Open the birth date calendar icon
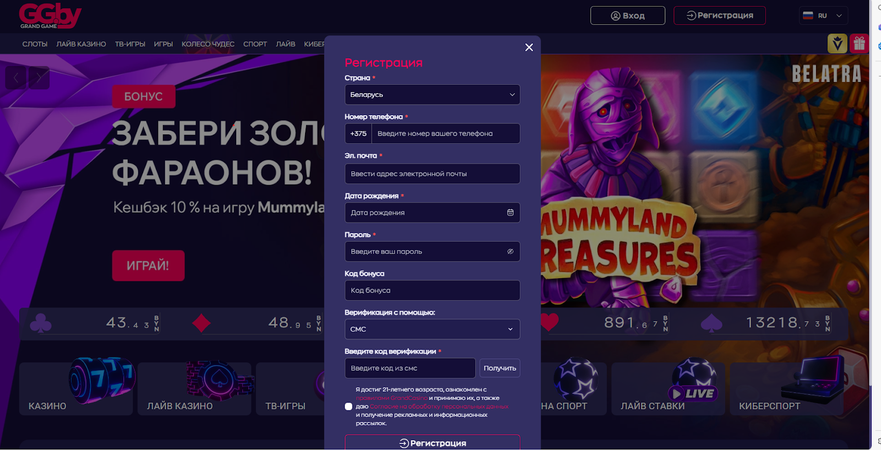 [x=510, y=213]
